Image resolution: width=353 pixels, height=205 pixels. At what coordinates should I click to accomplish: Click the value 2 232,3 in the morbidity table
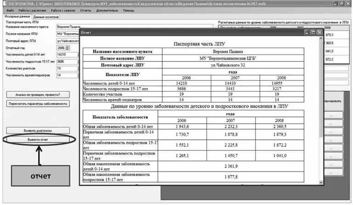231,127
